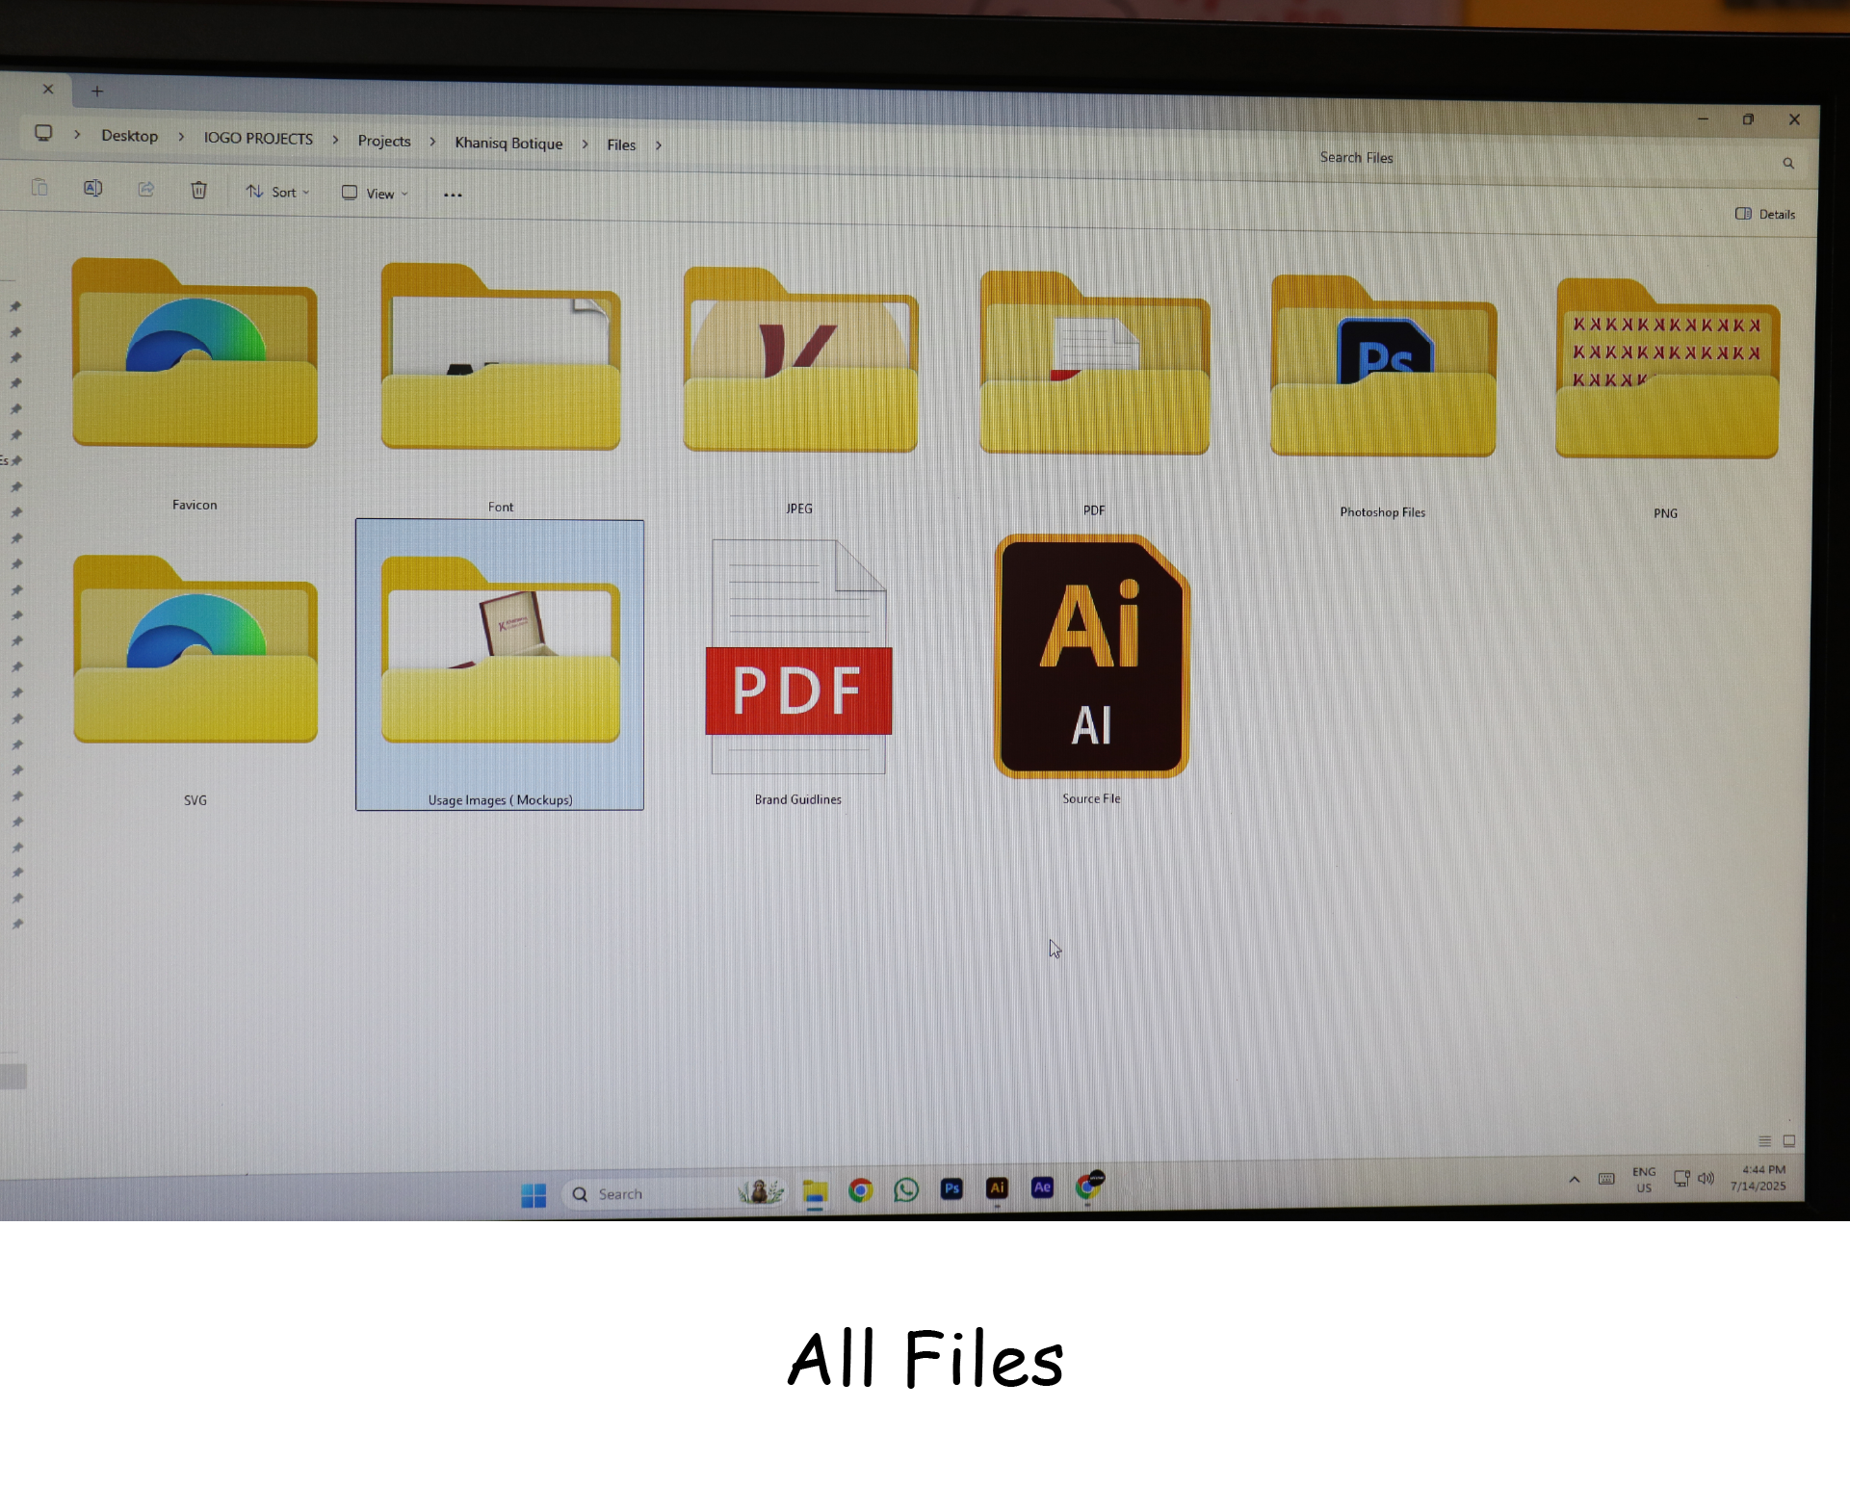Click the taskbar Search box
Image resolution: width=1850 pixels, height=1487 pixels.
[674, 1193]
